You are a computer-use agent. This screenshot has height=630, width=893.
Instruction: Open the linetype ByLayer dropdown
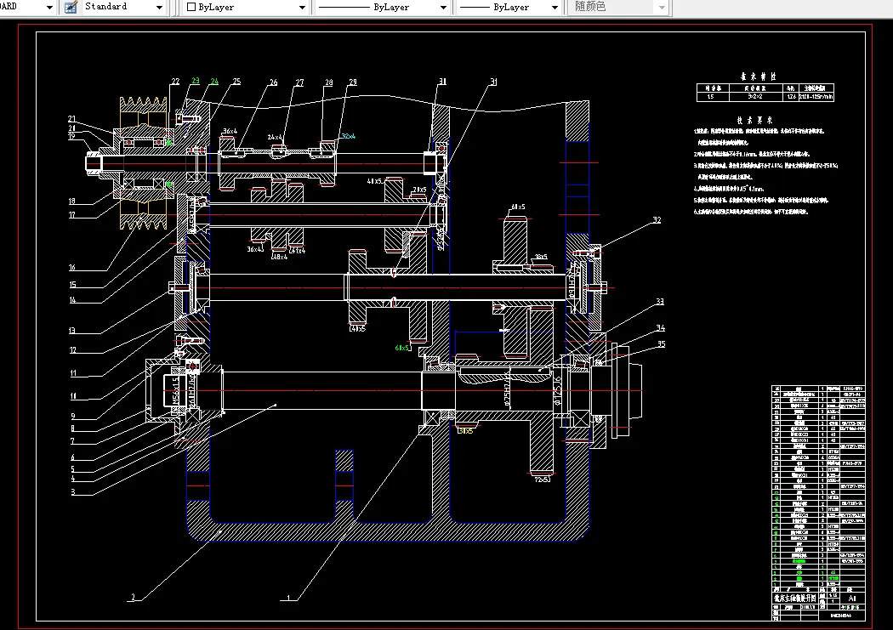pos(443,7)
